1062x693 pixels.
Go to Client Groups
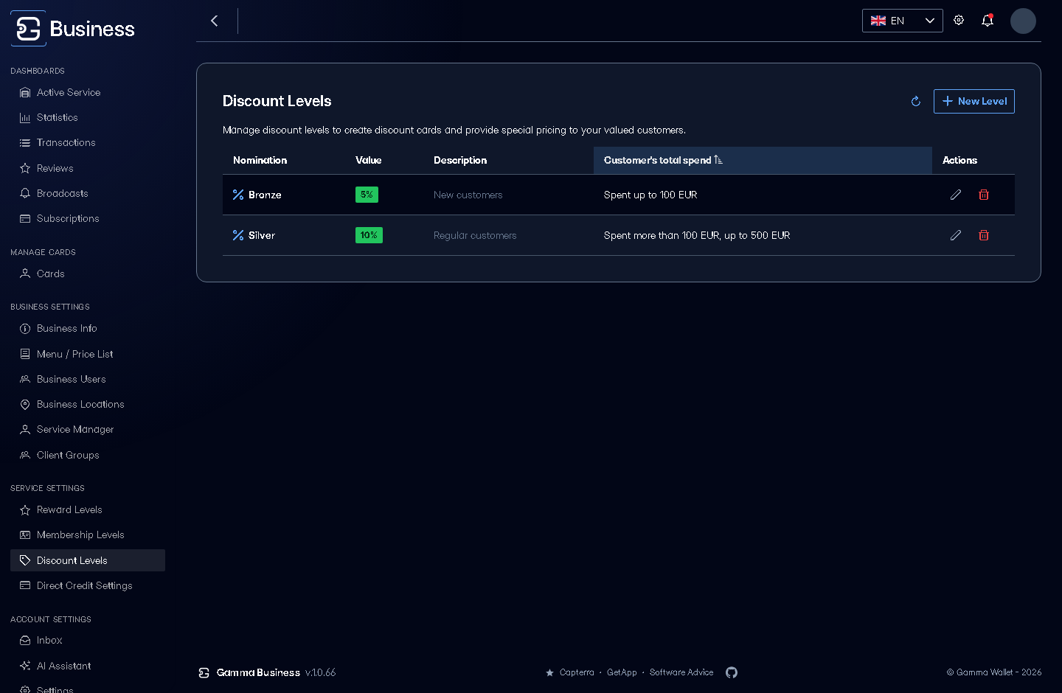point(88,455)
